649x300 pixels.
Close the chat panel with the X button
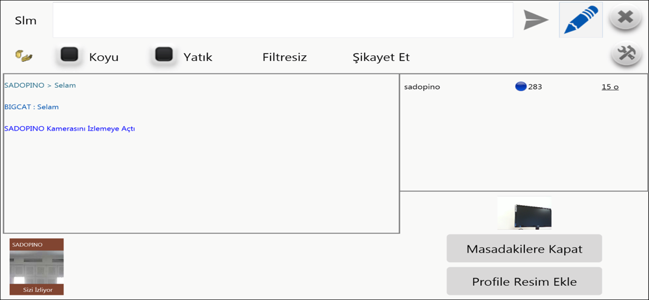[626, 18]
